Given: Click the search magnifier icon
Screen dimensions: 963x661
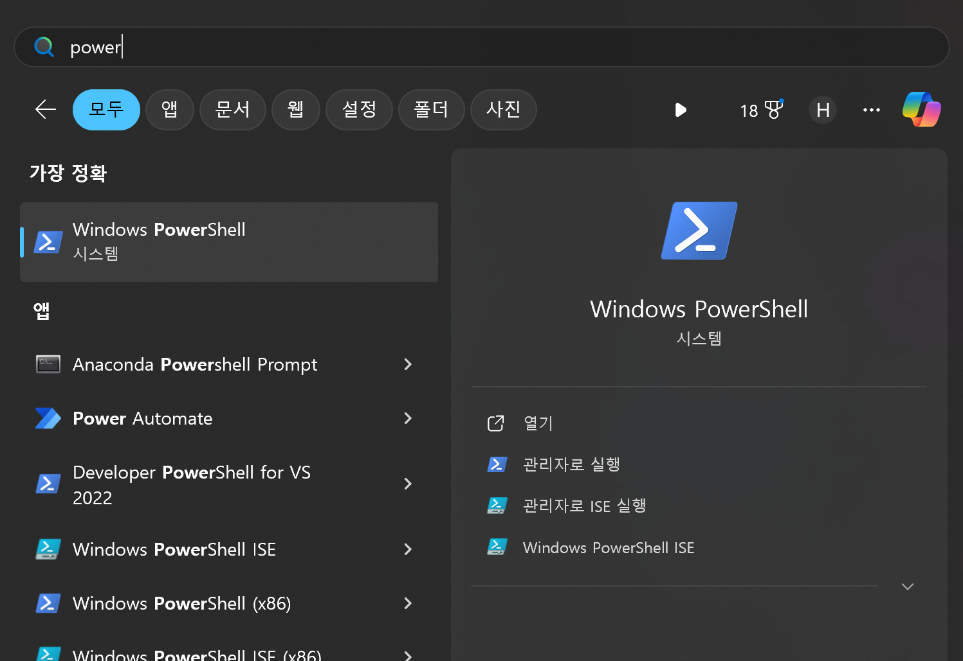Looking at the screenshot, I should [44, 47].
